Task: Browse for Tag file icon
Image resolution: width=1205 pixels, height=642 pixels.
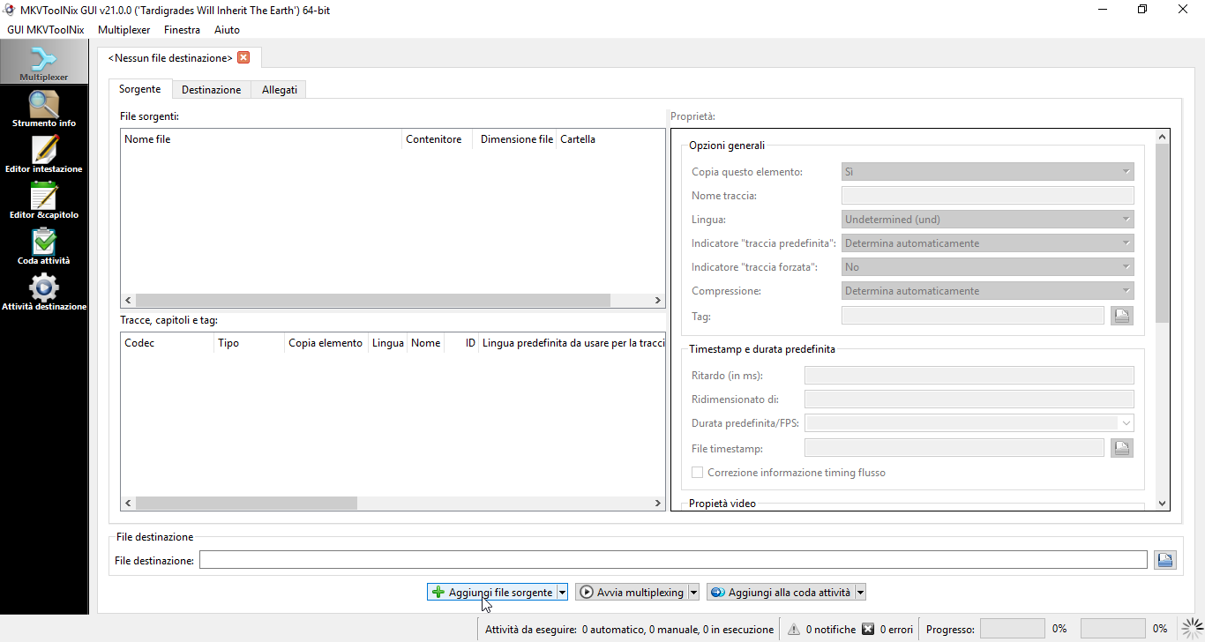Action: (1121, 316)
